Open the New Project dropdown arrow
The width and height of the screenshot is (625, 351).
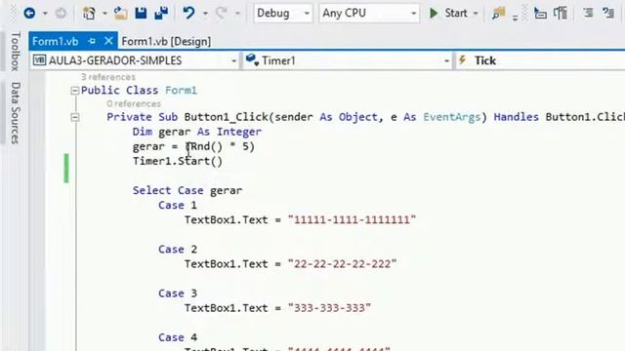(104, 14)
